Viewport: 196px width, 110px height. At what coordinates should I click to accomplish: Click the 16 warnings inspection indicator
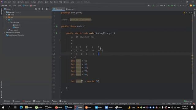pyautogui.click(x=185, y=13)
